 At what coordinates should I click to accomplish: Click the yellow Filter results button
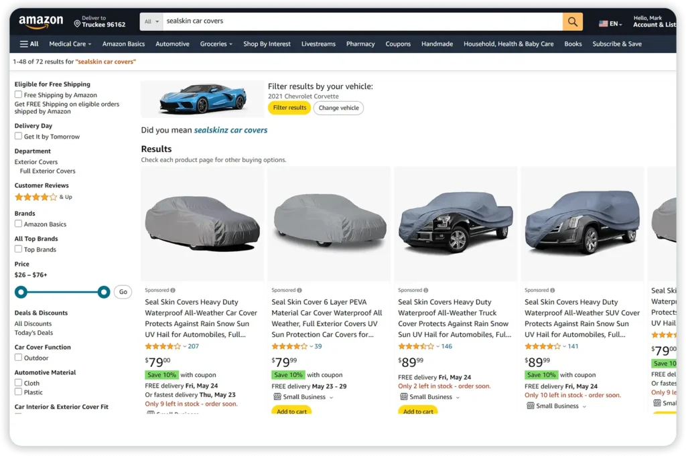pos(289,108)
